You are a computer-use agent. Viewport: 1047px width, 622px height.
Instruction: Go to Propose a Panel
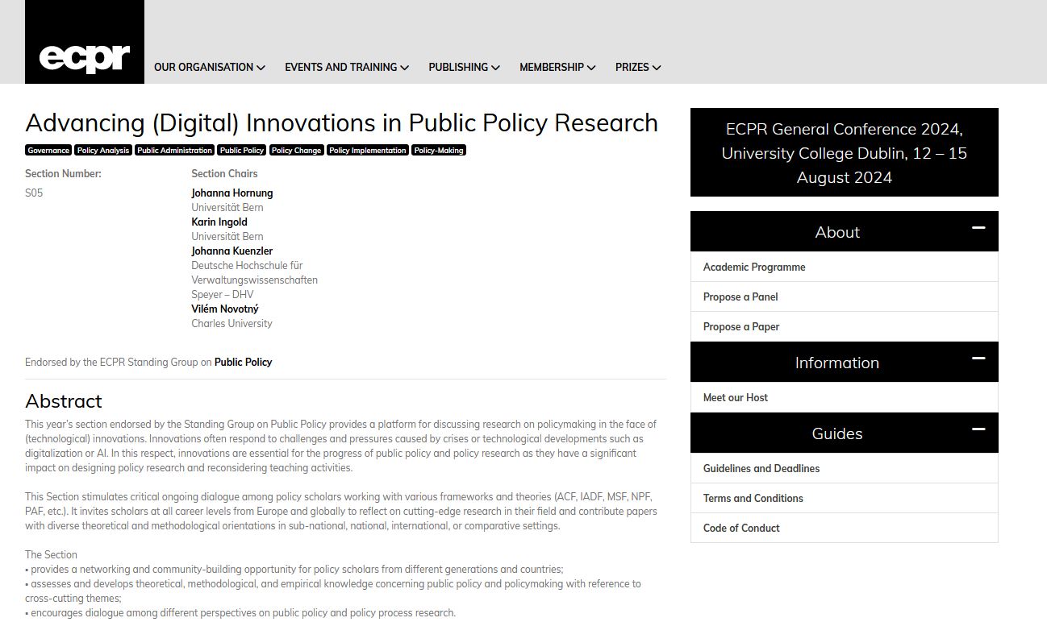pyautogui.click(x=844, y=296)
